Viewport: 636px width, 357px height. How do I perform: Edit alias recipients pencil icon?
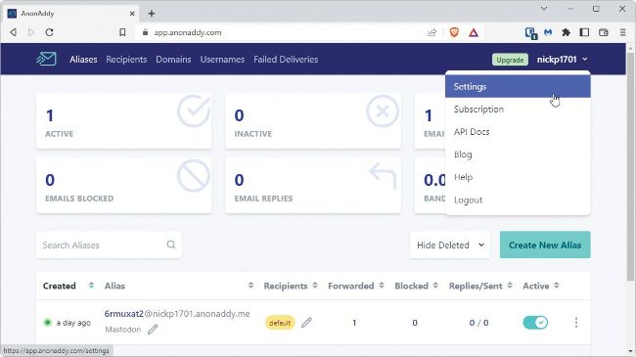[x=306, y=323]
